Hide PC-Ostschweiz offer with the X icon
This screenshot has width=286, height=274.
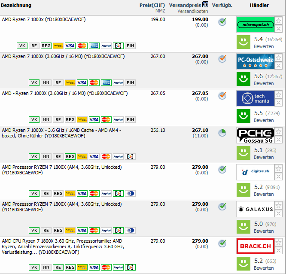(279, 65)
